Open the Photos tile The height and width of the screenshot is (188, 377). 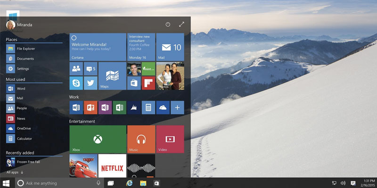pyautogui.click(x=170, y=76)
